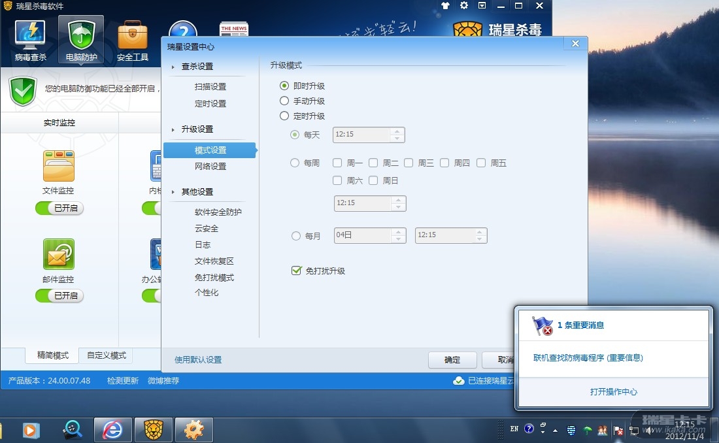The height and width of the screenshot is (443, 719).
Task: Open 定时设置 in settings sidebar
Action: 210,104
